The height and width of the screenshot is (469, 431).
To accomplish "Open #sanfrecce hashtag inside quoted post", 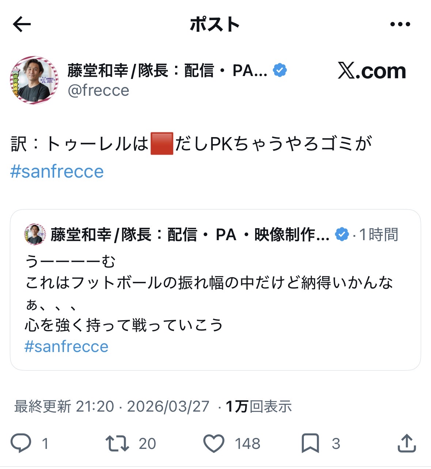I will click(x=66, y=347).
